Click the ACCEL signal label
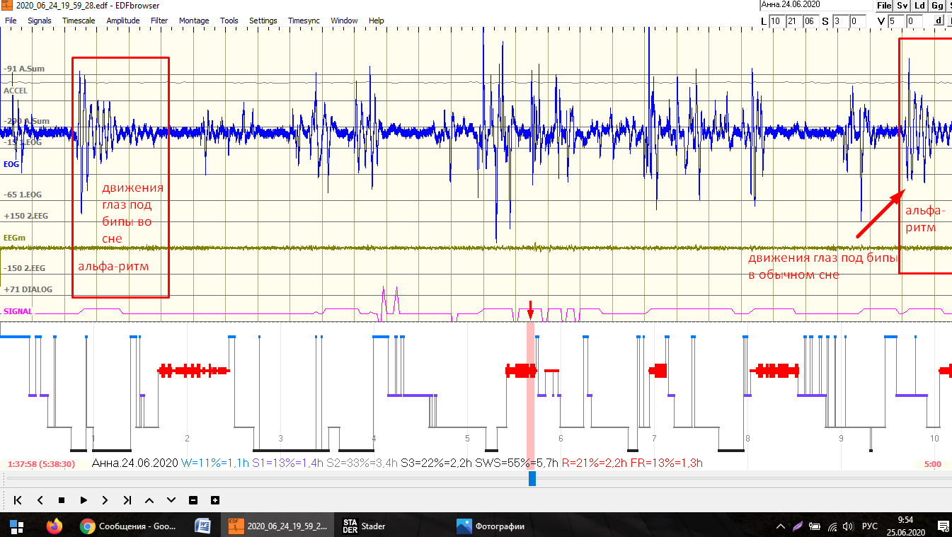 [x=16, y=91]
